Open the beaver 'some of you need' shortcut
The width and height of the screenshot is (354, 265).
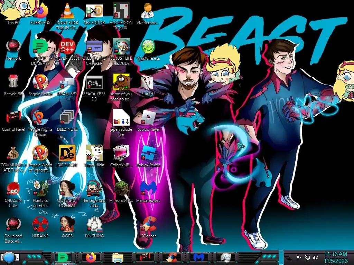point(121,88)
